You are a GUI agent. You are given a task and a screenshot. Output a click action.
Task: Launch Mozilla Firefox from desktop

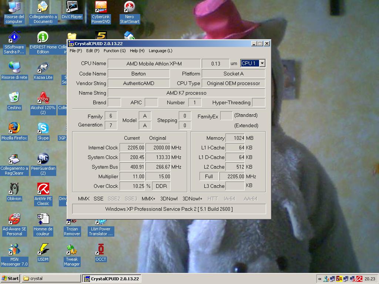14,131
